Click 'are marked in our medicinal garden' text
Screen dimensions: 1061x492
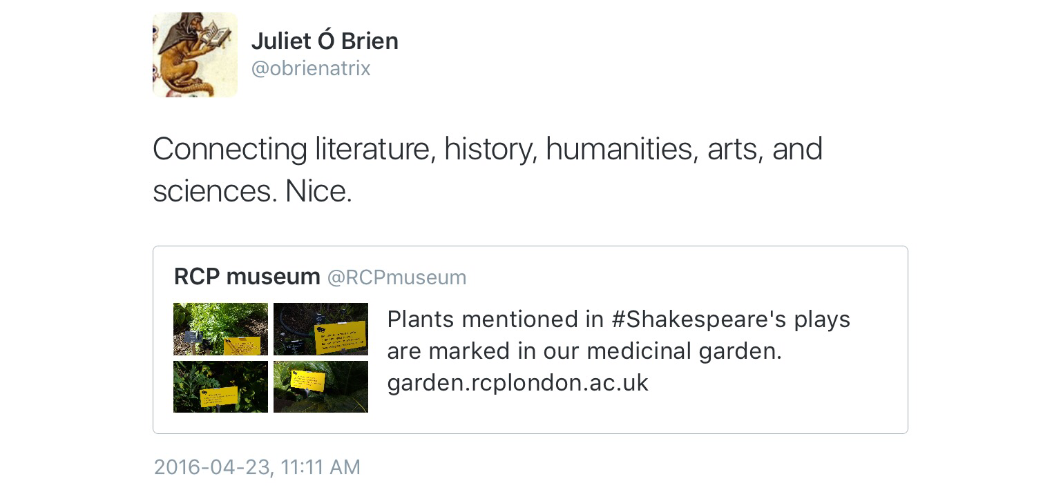[584, 351]
